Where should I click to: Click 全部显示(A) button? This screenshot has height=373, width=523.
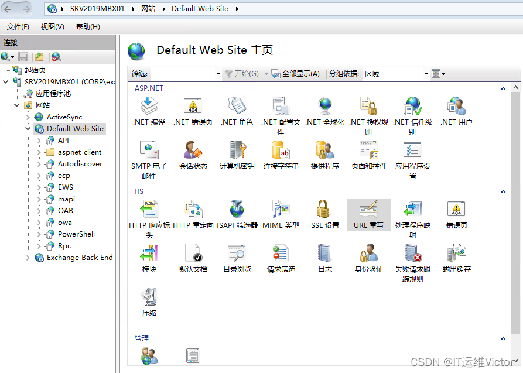296,74
